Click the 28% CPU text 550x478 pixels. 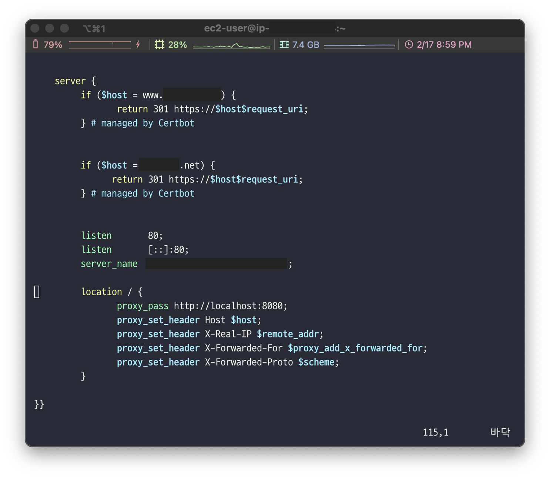(178, 45)
